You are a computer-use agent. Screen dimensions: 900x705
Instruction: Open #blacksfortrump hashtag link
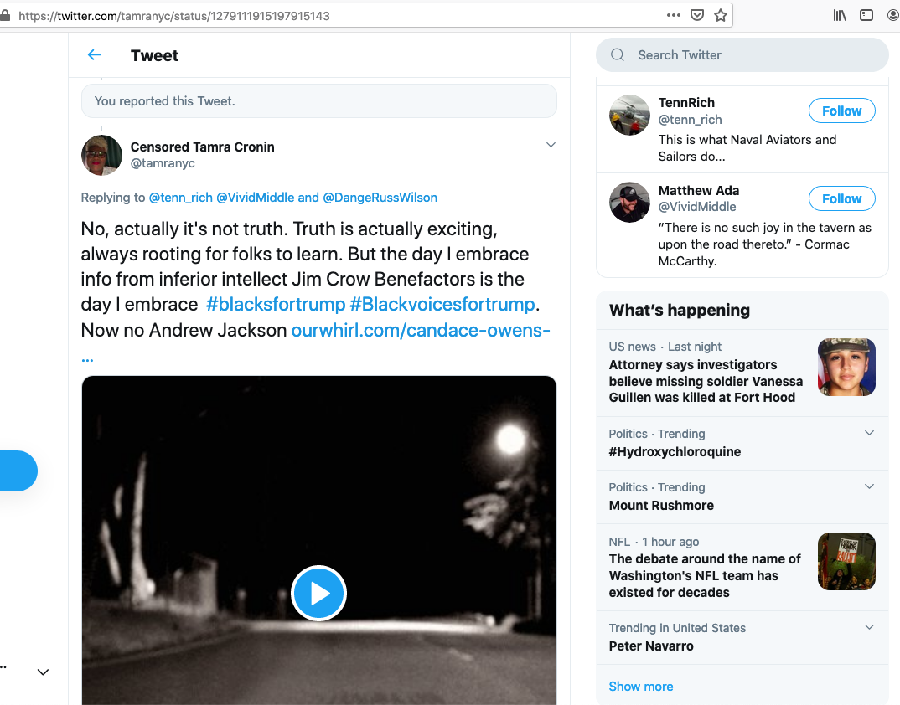[x=276, y=304]
